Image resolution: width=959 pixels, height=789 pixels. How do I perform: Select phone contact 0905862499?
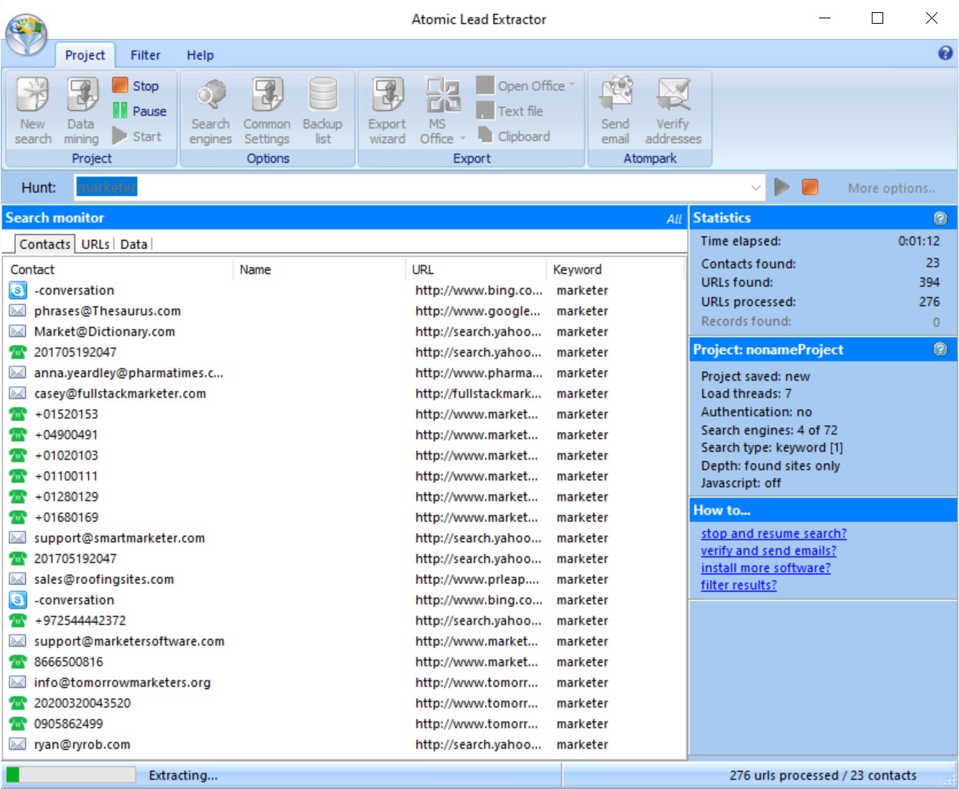coord(344,724)
